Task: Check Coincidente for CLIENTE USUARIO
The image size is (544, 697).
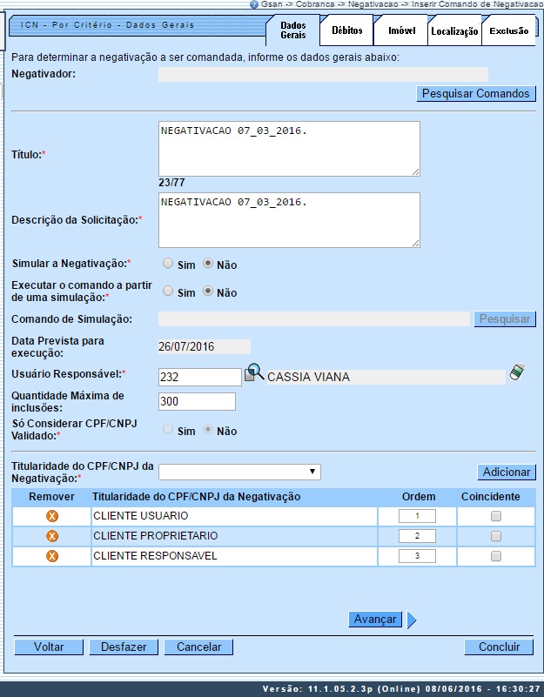Action: [x=496, y=516]
